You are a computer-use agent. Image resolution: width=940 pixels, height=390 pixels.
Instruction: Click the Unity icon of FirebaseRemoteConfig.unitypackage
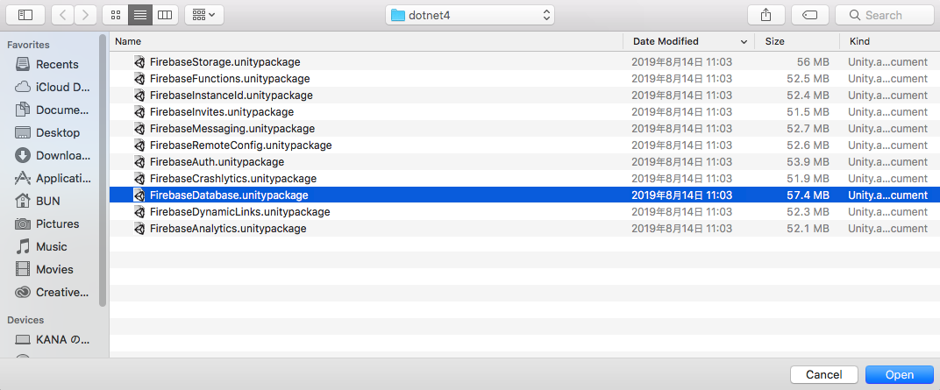point(139,145)
